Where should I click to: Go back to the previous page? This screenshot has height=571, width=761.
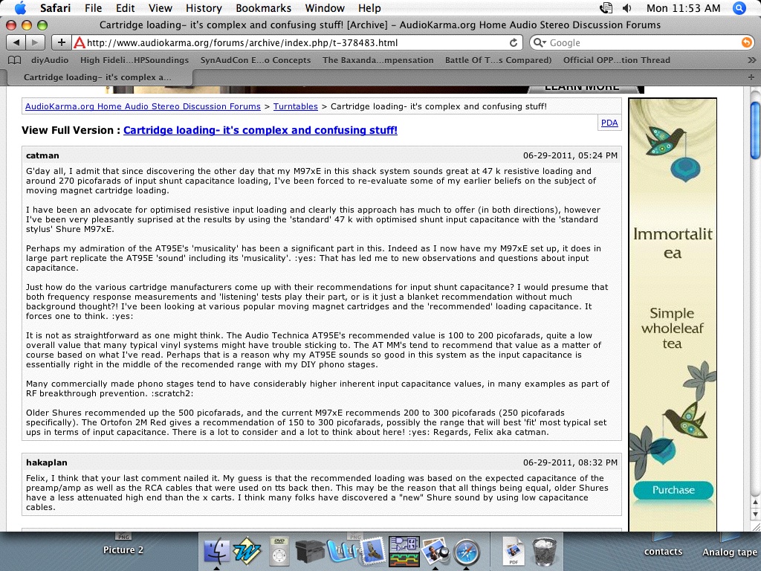tap(16, 42)
